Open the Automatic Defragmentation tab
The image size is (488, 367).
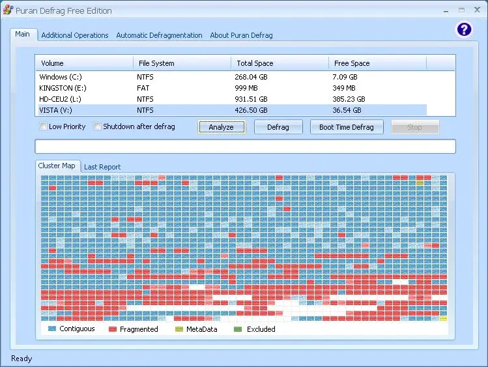[x=159, y=35]
